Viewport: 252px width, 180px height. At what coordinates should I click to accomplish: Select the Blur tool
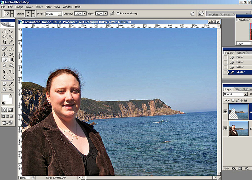click(x=4, y=65)
